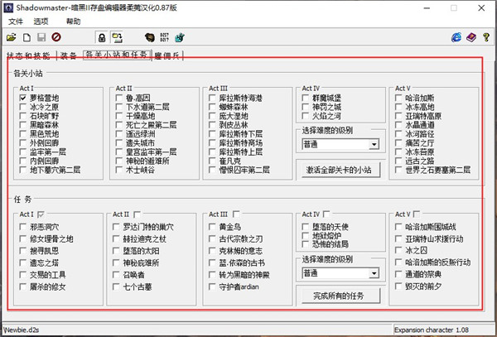Enable the 哈洛加斯围城战 quest checkbox
This screenshot has height=337, width=497.
(x=398, y=227)
